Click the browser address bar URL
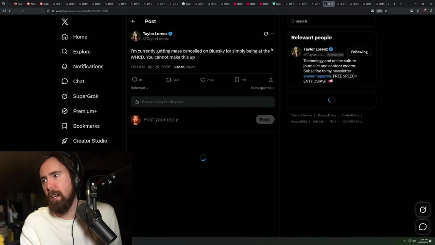Screen dimensions: 435x245 82,11
